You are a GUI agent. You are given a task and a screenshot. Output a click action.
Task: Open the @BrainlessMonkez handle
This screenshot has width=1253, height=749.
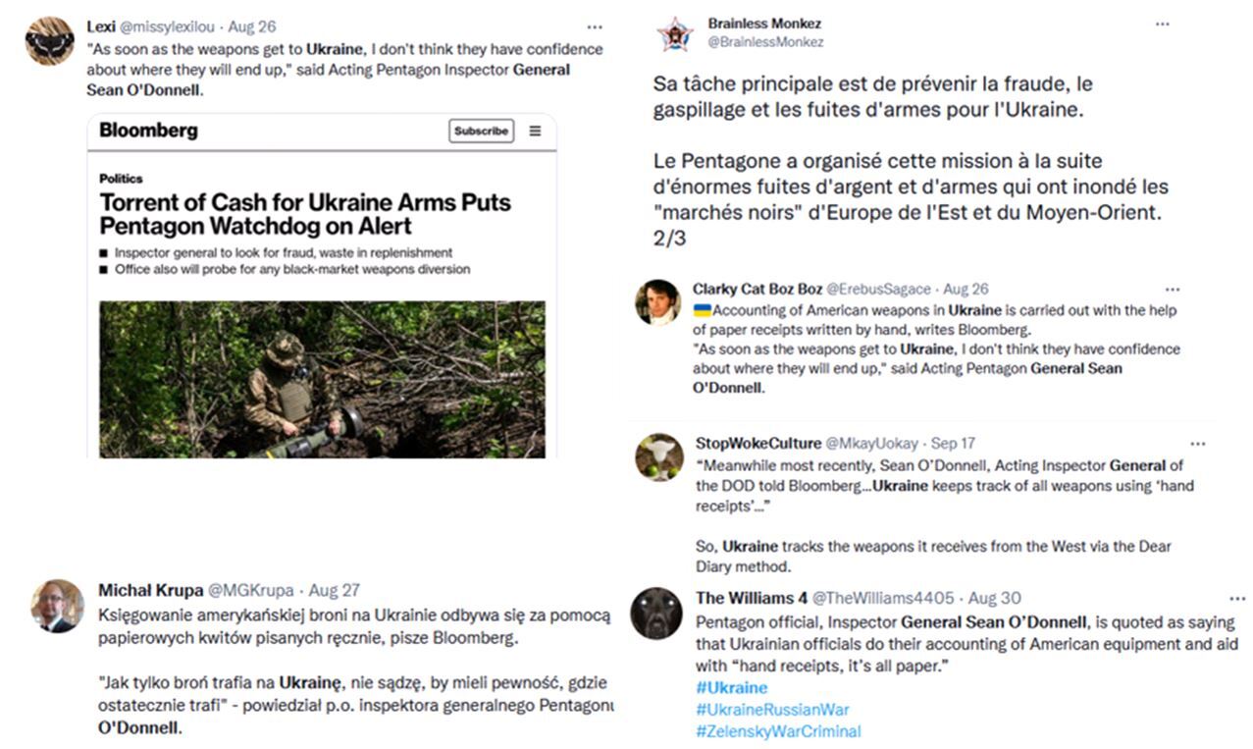[x=765, y=42]
